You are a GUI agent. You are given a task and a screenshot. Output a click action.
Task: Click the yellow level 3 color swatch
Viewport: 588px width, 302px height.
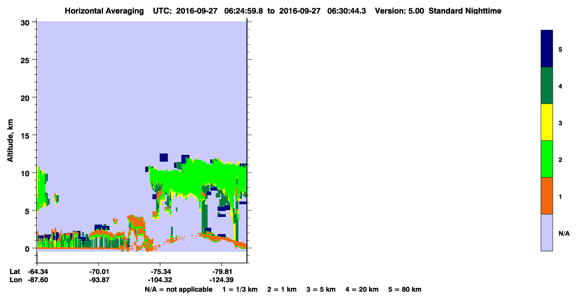(547, 122)
